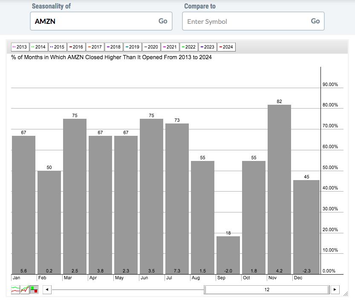Toggle the 2020 year legend
The width and height of the screenshot is (355, 301).
[151, 47]
